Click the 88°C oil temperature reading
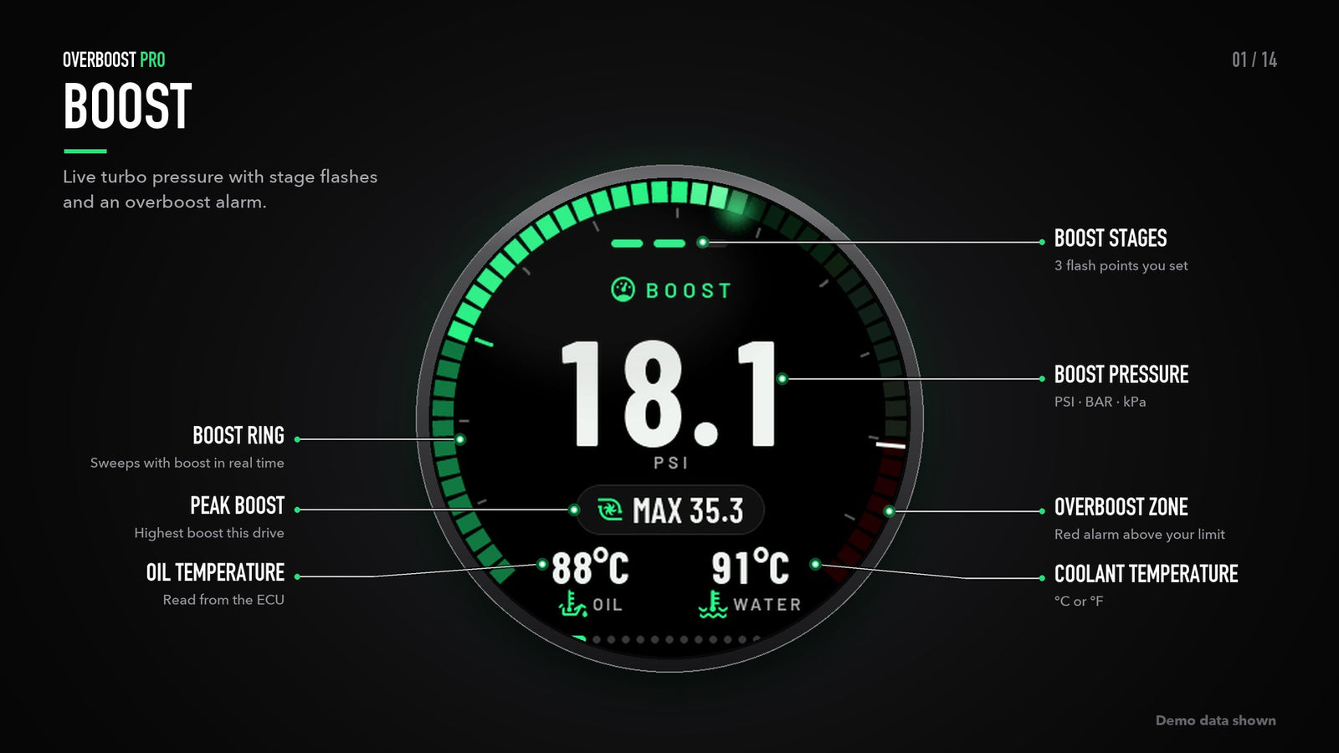The height and width of the screenshot is (753, 1339). click(x=590, y=567)
